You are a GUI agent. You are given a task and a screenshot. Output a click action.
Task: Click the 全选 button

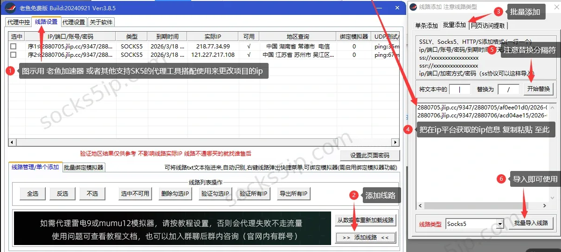click(x=33, y=194)
